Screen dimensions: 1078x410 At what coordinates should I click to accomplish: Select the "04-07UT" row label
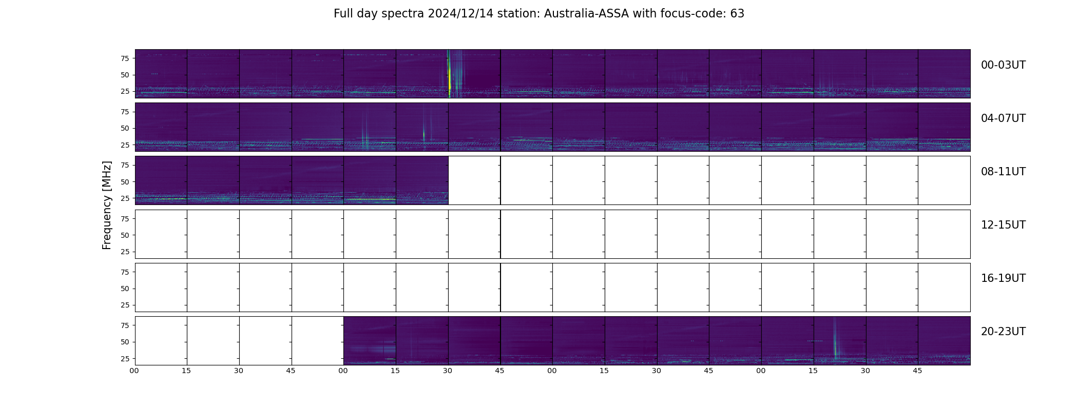(x=1003, y=118)
